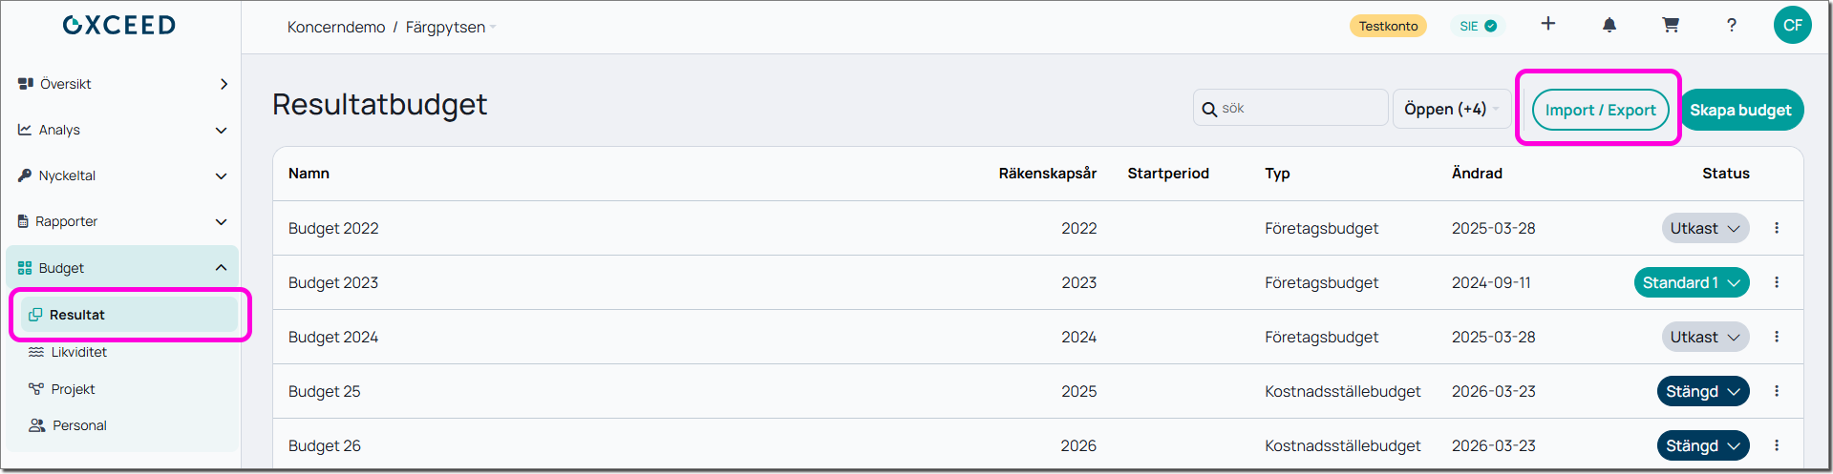Expand the Analys sidebar section
The width and height of the screenshot is (1833, 474).
(x=122, y=130)
